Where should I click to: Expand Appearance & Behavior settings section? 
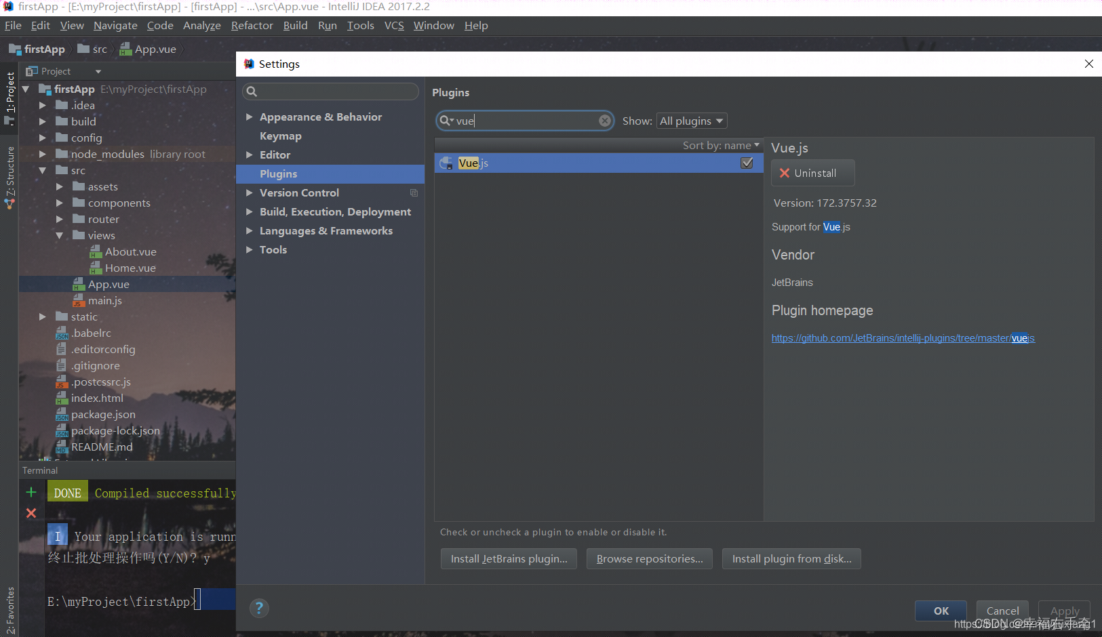(x=249, y=117)
